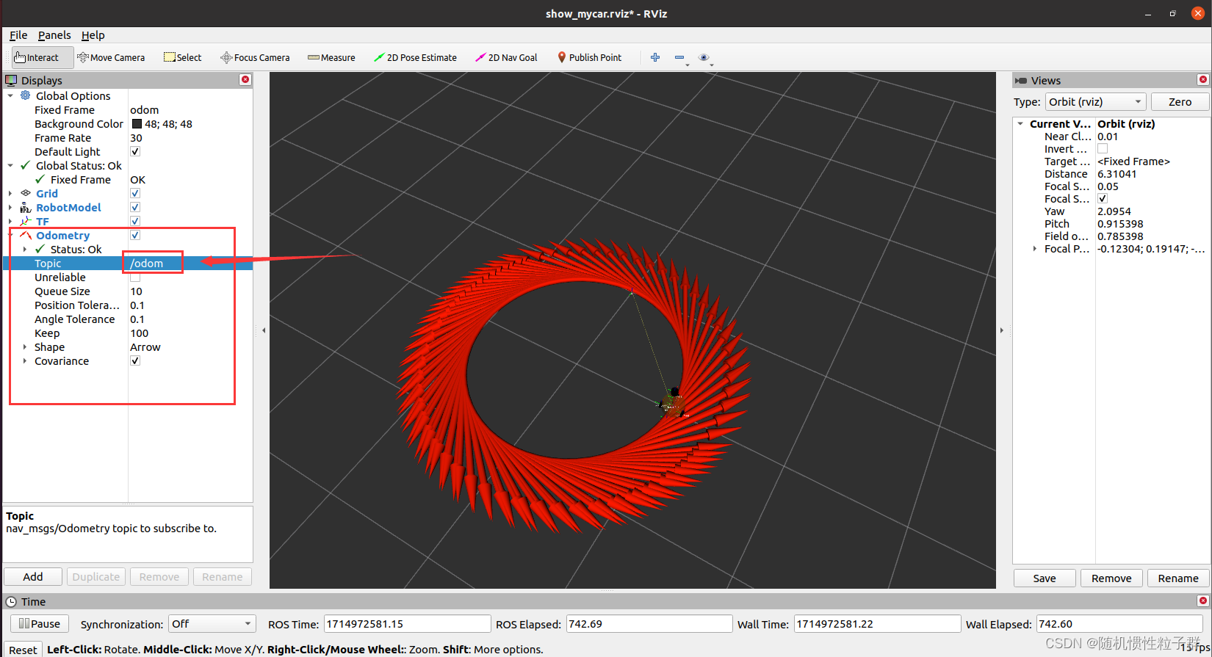
Task: Toggle the Focal Shape Fixed Size checkbox
Action: pyautogui.click(x=1103, y=198)
